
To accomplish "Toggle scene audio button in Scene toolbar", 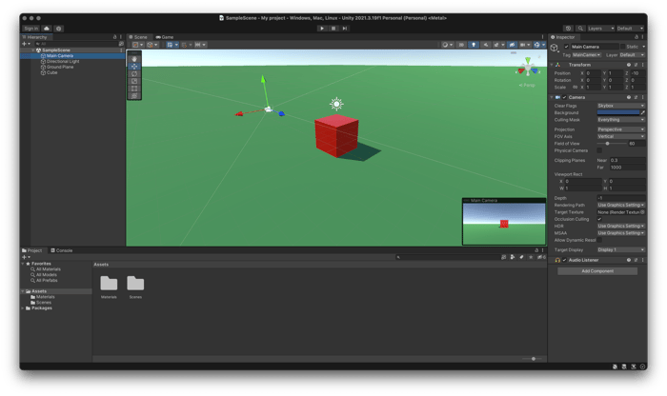I will [x=485, y=45].
